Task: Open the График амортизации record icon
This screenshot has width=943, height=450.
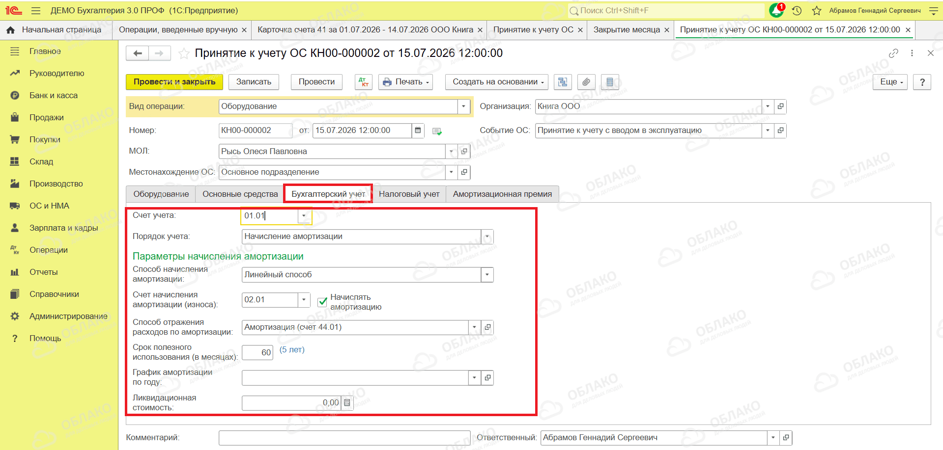Action: tap(487, 378)
